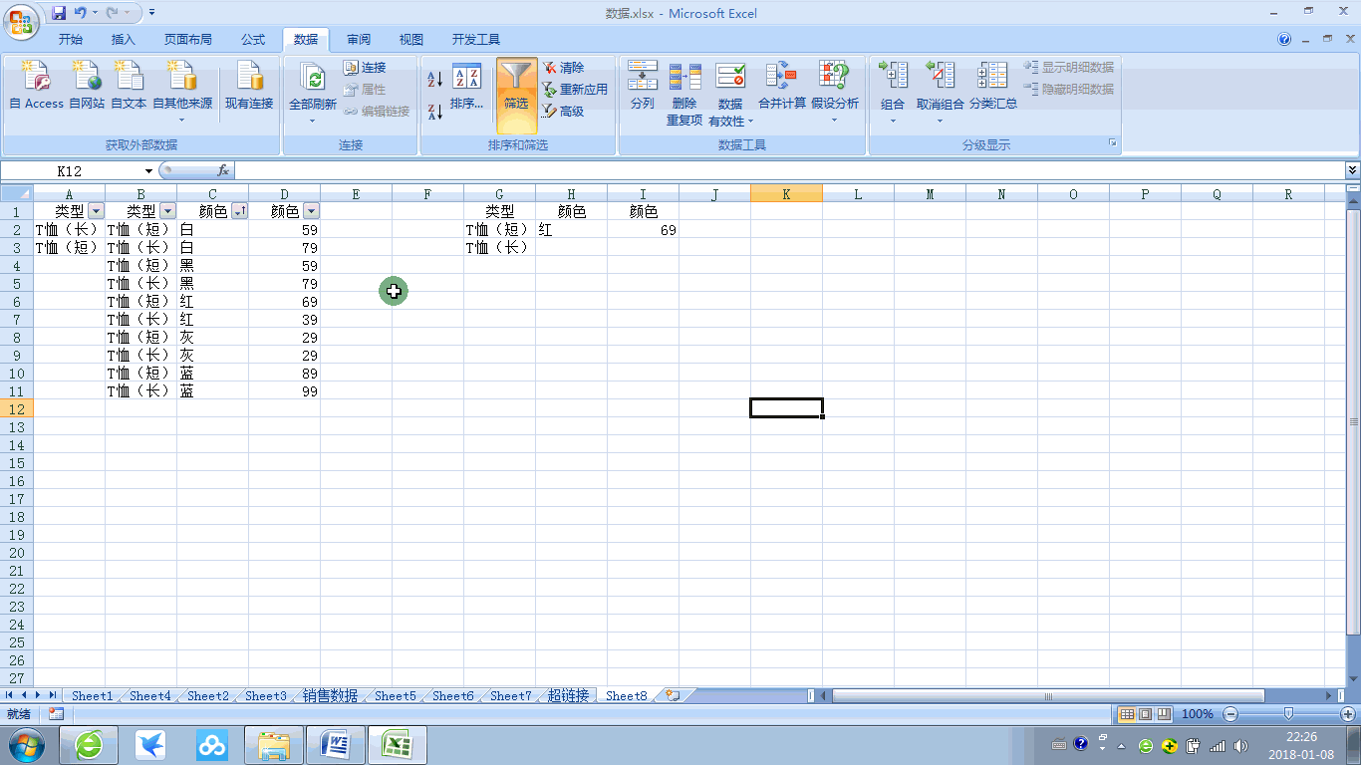Select the 超链接 worksheet tab
Image resolution: width=1361 pixels, height=765 pixels.
pos(568,695)
